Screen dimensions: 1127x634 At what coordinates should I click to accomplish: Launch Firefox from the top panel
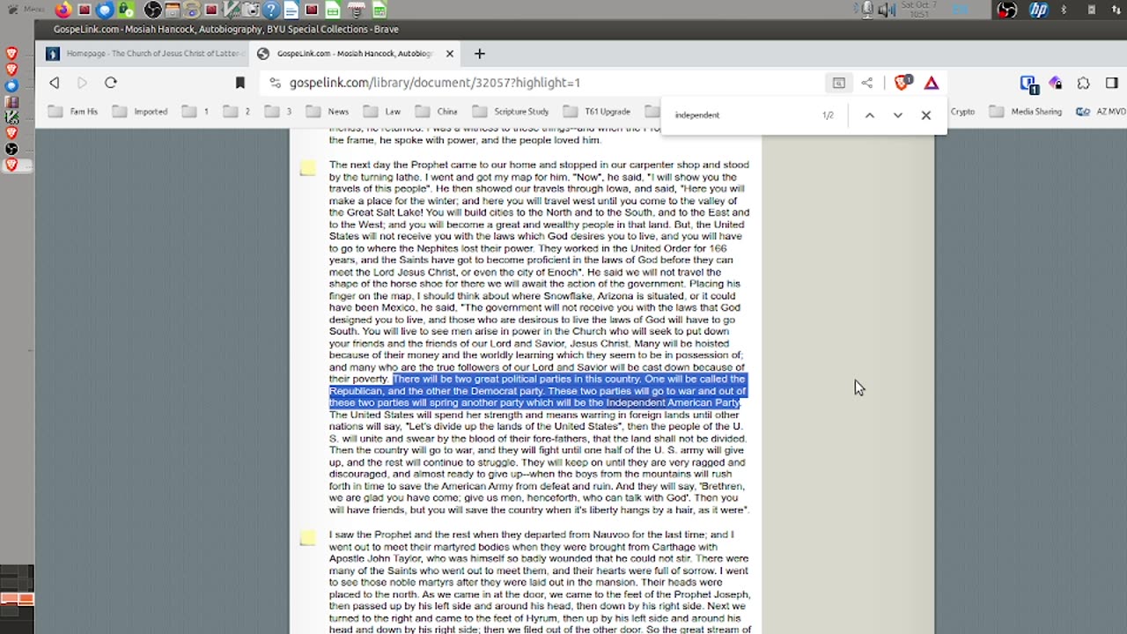click(63, 11)
